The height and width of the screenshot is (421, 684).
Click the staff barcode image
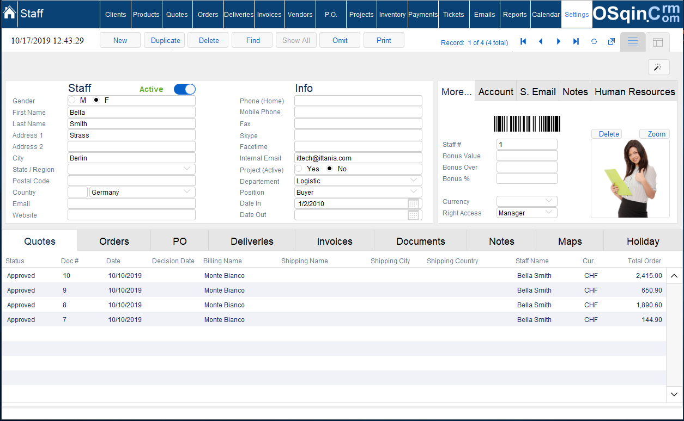[x=527, y=123]
